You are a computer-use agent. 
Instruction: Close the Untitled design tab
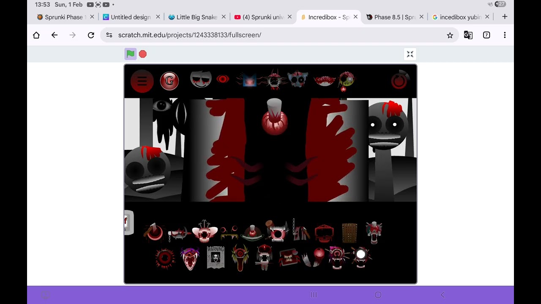(158, 17)
